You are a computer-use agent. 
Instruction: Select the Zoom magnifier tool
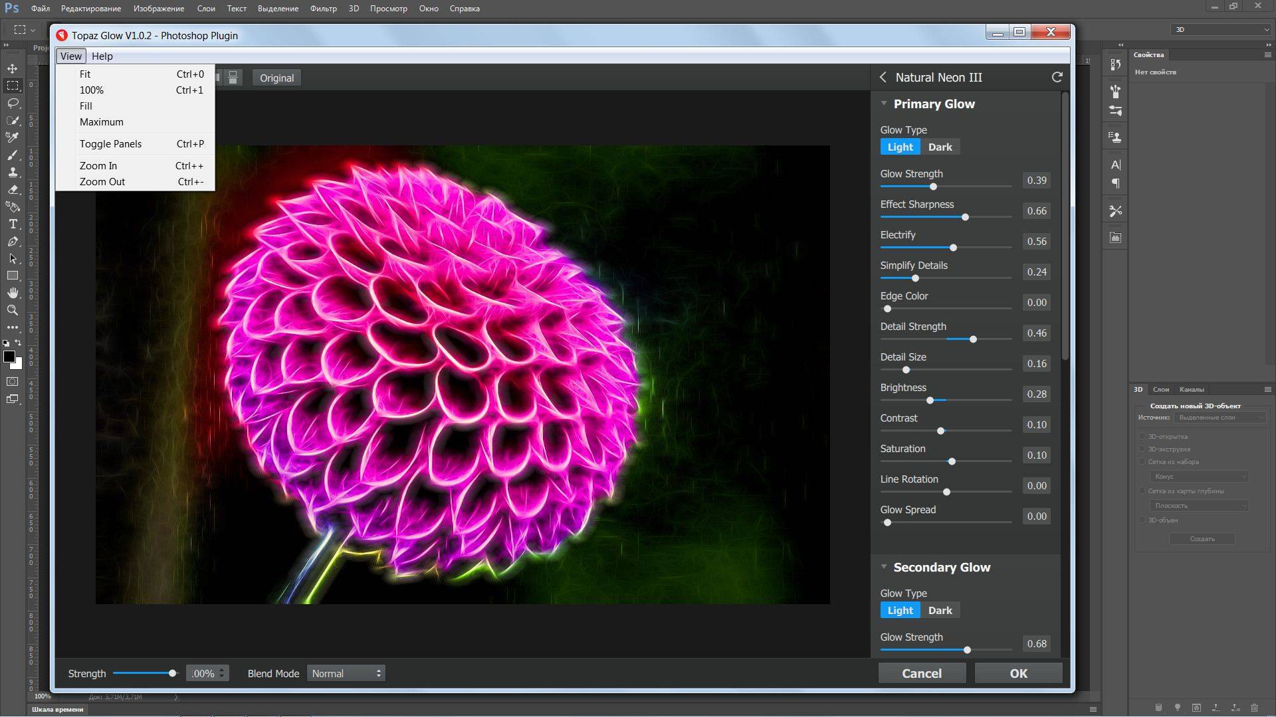pyautogui.click(x=13, y=310)
